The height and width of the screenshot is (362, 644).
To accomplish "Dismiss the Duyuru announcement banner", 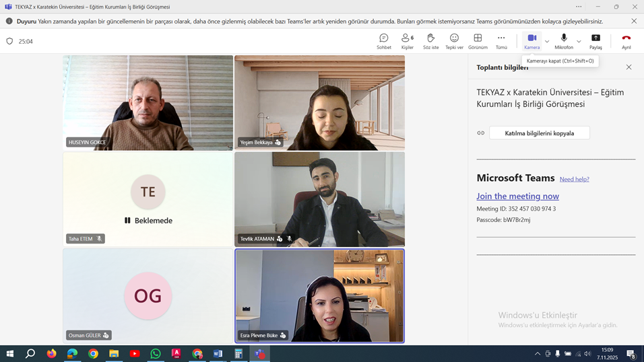I will click(634, 21).
